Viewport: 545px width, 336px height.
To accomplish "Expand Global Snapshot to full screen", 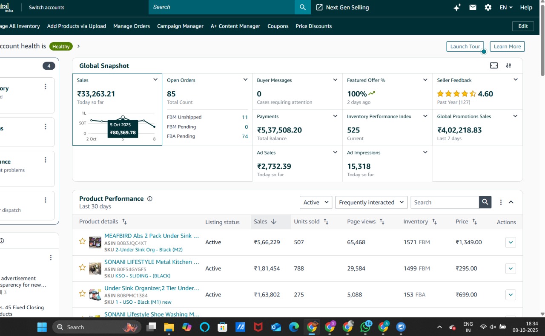I will click(x=494, y=65).
